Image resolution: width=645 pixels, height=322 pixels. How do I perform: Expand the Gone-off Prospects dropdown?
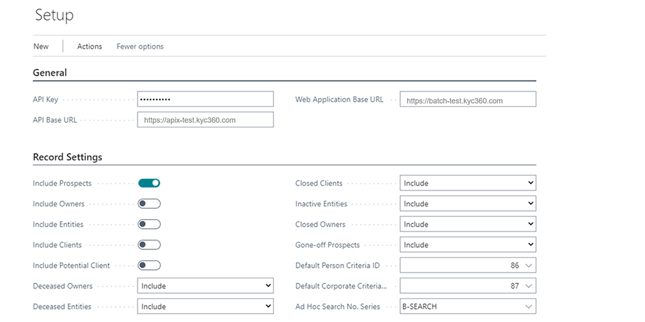pyautogui.click(x=468, y=245)
